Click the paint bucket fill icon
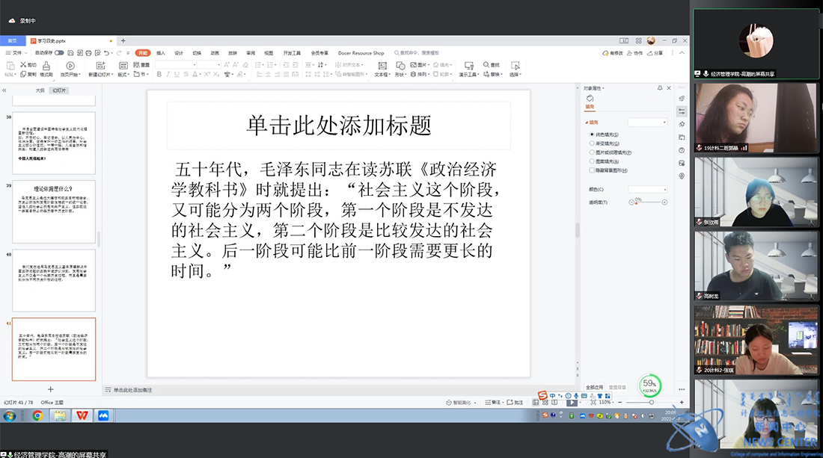 (x=590, y=99)
